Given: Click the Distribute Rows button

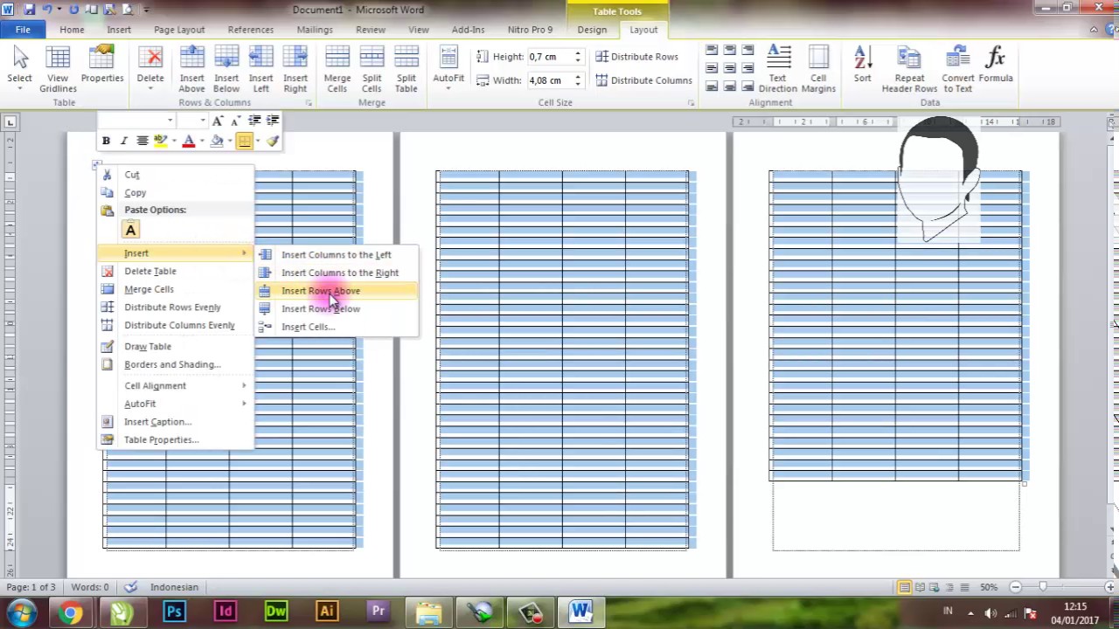Looking at the screenshot, I should pos(637,57).
